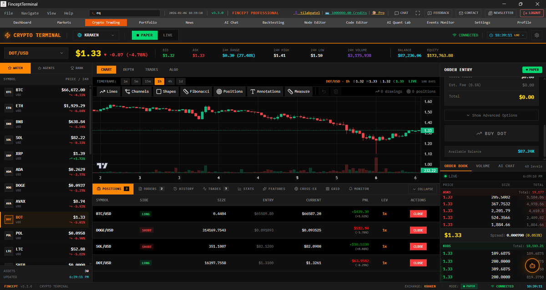Select the Annotations text tool
The height and width of the screenshot is (290, 546).
point(265,91)
